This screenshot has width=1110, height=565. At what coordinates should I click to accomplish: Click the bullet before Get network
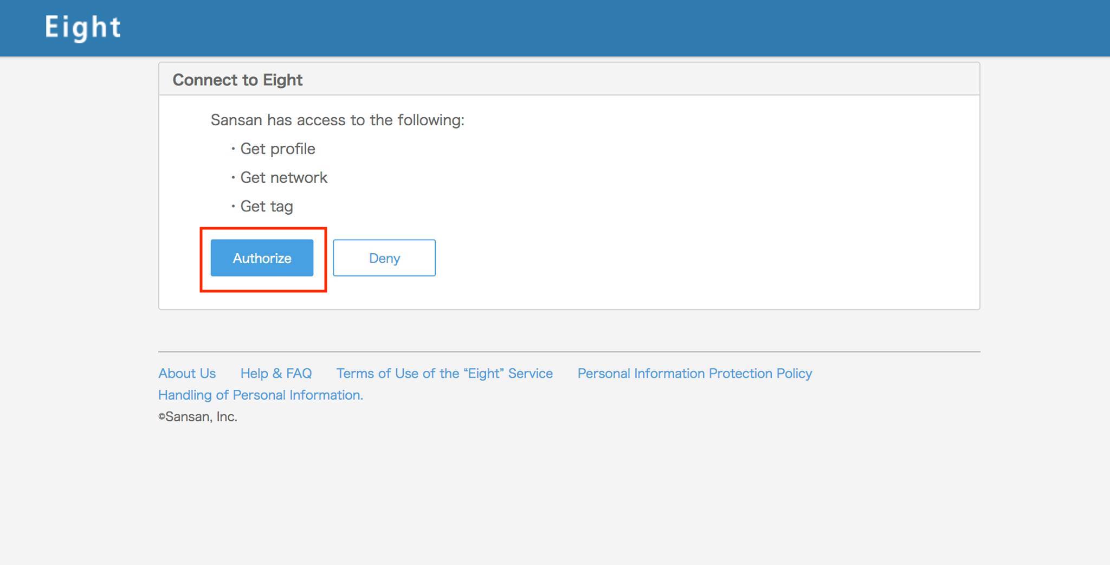tap(233, 177)
